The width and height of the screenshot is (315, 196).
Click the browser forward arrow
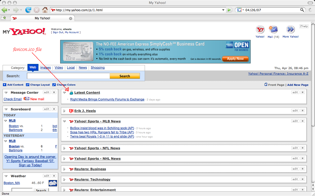coord(16,10)
